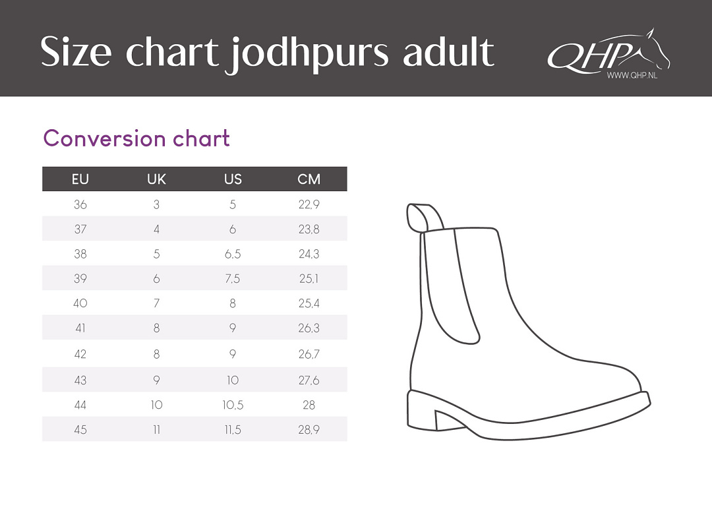Screen dimensions: 712x509
Task: Click US size 7,5 cell
Action: pos(233,279)
